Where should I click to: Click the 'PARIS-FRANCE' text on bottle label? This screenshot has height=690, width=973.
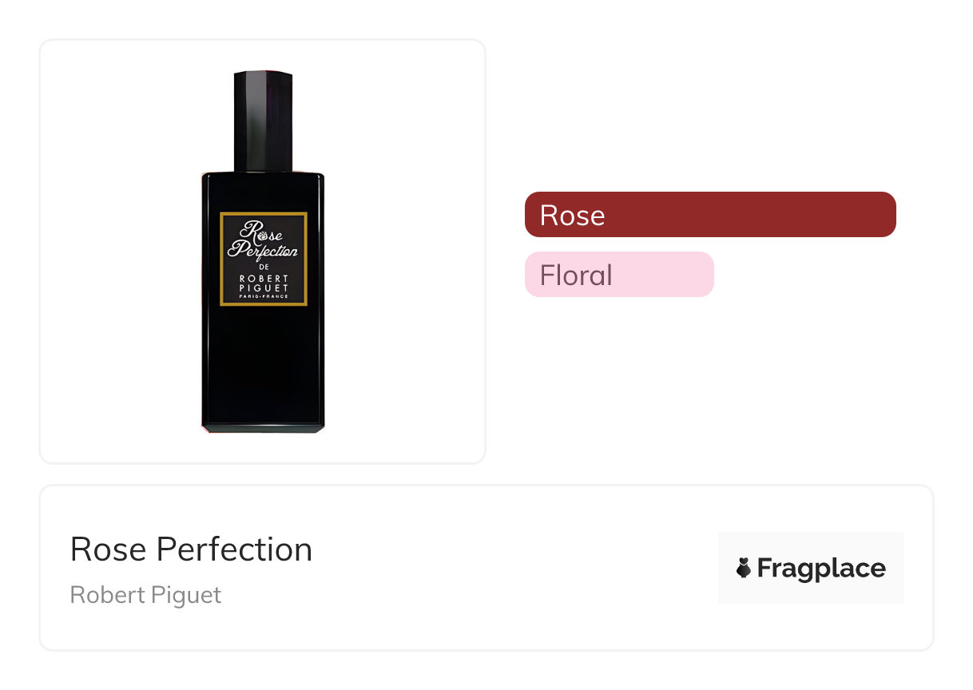[x=263, y=296]
